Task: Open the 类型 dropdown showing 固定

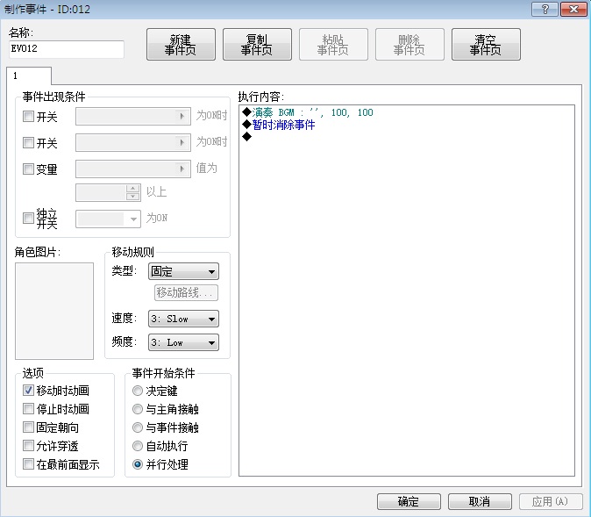Action: pos(183,271)
